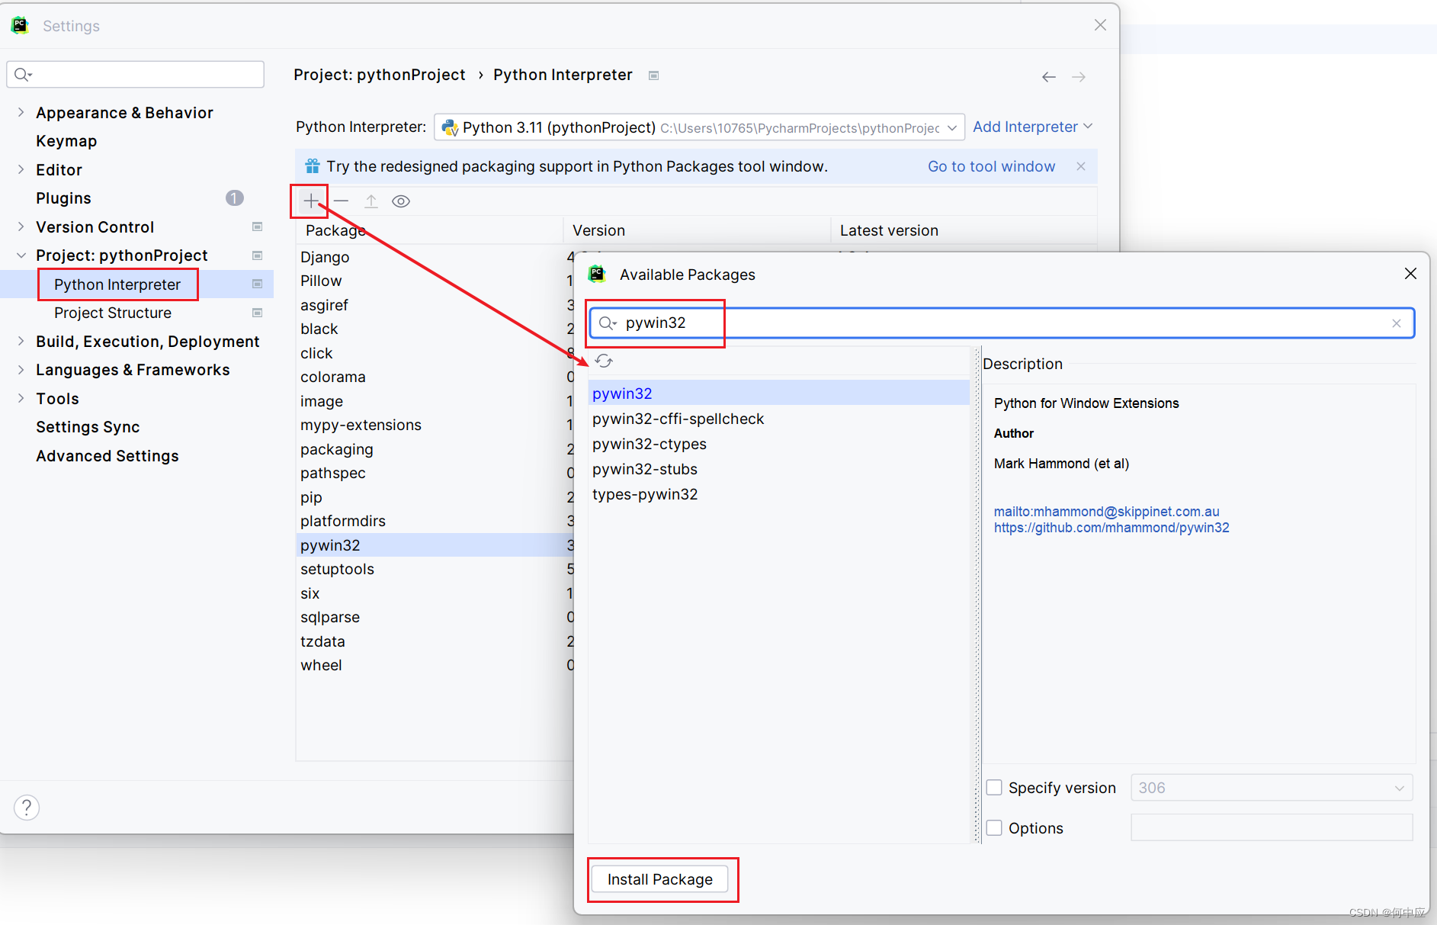Expand the Editor settings section
This screenshot has width=1437, height=925.
click(21, 170)
